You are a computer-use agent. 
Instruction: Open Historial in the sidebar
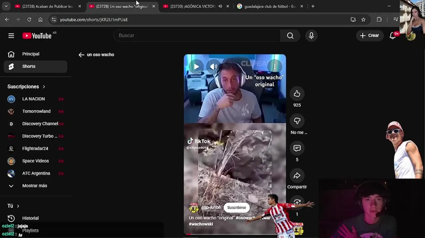[x=35, y=218]
